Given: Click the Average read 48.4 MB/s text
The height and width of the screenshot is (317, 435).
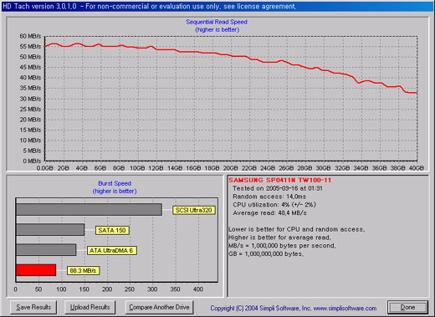Looking at the screenshot, I should click(269, 213).
